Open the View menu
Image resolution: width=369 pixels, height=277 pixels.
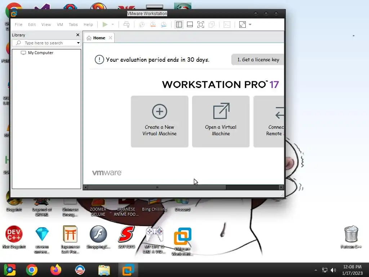(46, 25)
